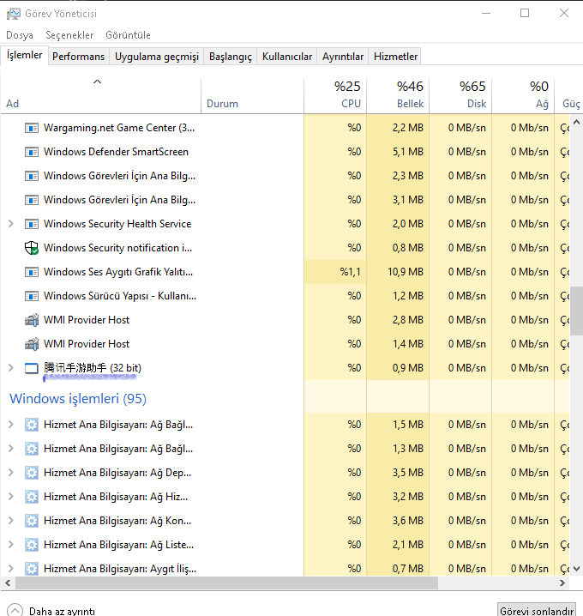
Task: Click the Görev Yöneticisi title bar icon
Action: pos(13,14)
